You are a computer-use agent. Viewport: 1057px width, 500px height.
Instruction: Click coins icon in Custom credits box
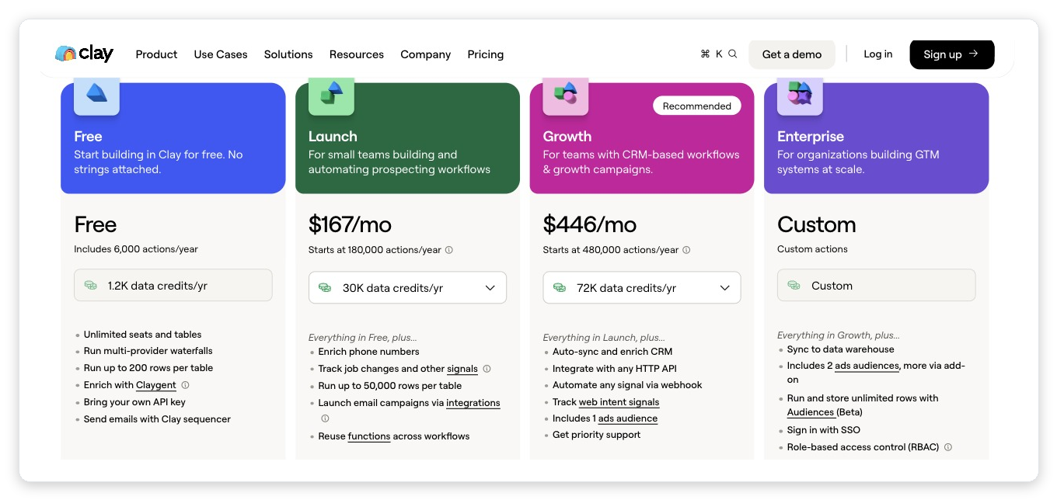pos(794,286)
